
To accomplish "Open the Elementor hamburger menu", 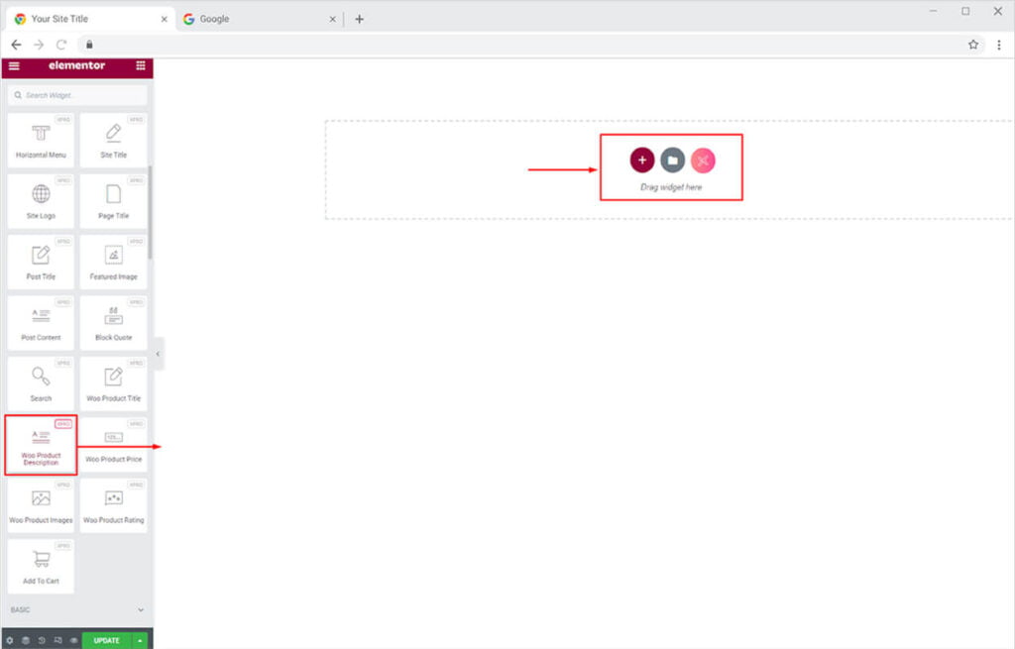I will coord(14,66).
